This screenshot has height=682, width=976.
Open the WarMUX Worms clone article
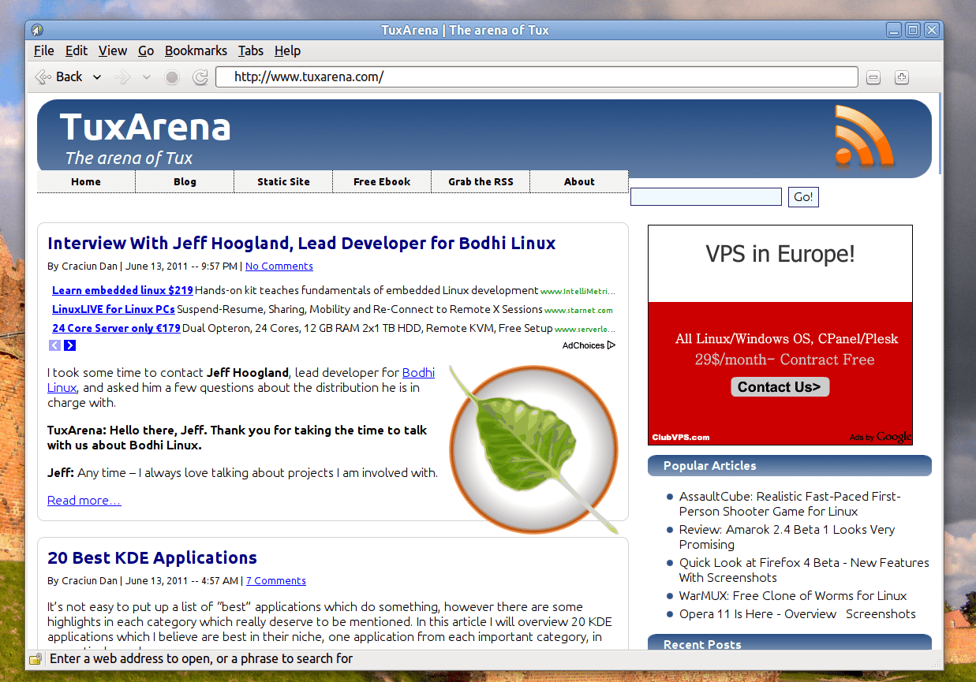coord(793,595)
